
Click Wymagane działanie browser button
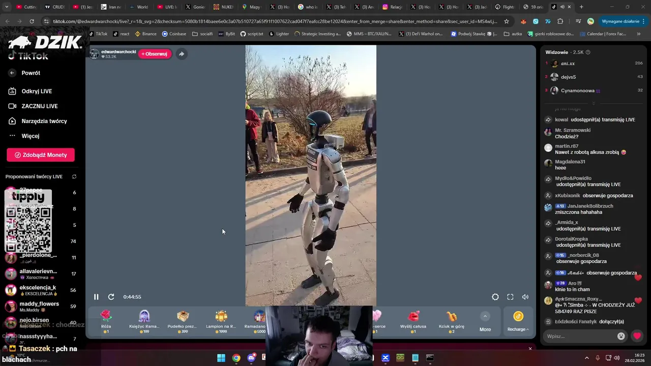click(623, 21)
